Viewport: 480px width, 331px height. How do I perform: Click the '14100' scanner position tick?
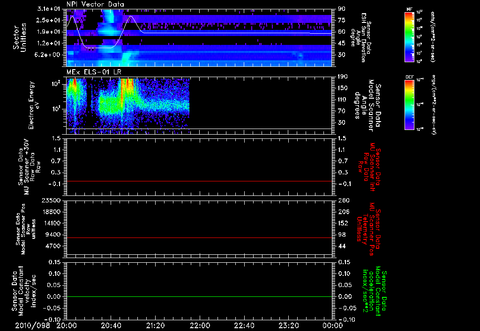pyautogui.click(x=51, y=223)
